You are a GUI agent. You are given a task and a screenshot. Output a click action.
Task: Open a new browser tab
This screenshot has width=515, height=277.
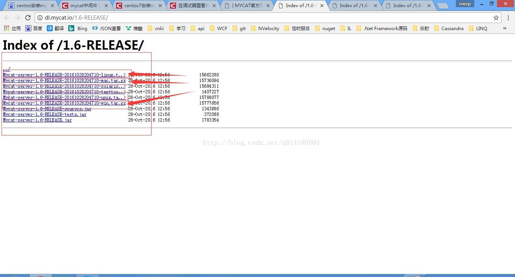[443, 6]
